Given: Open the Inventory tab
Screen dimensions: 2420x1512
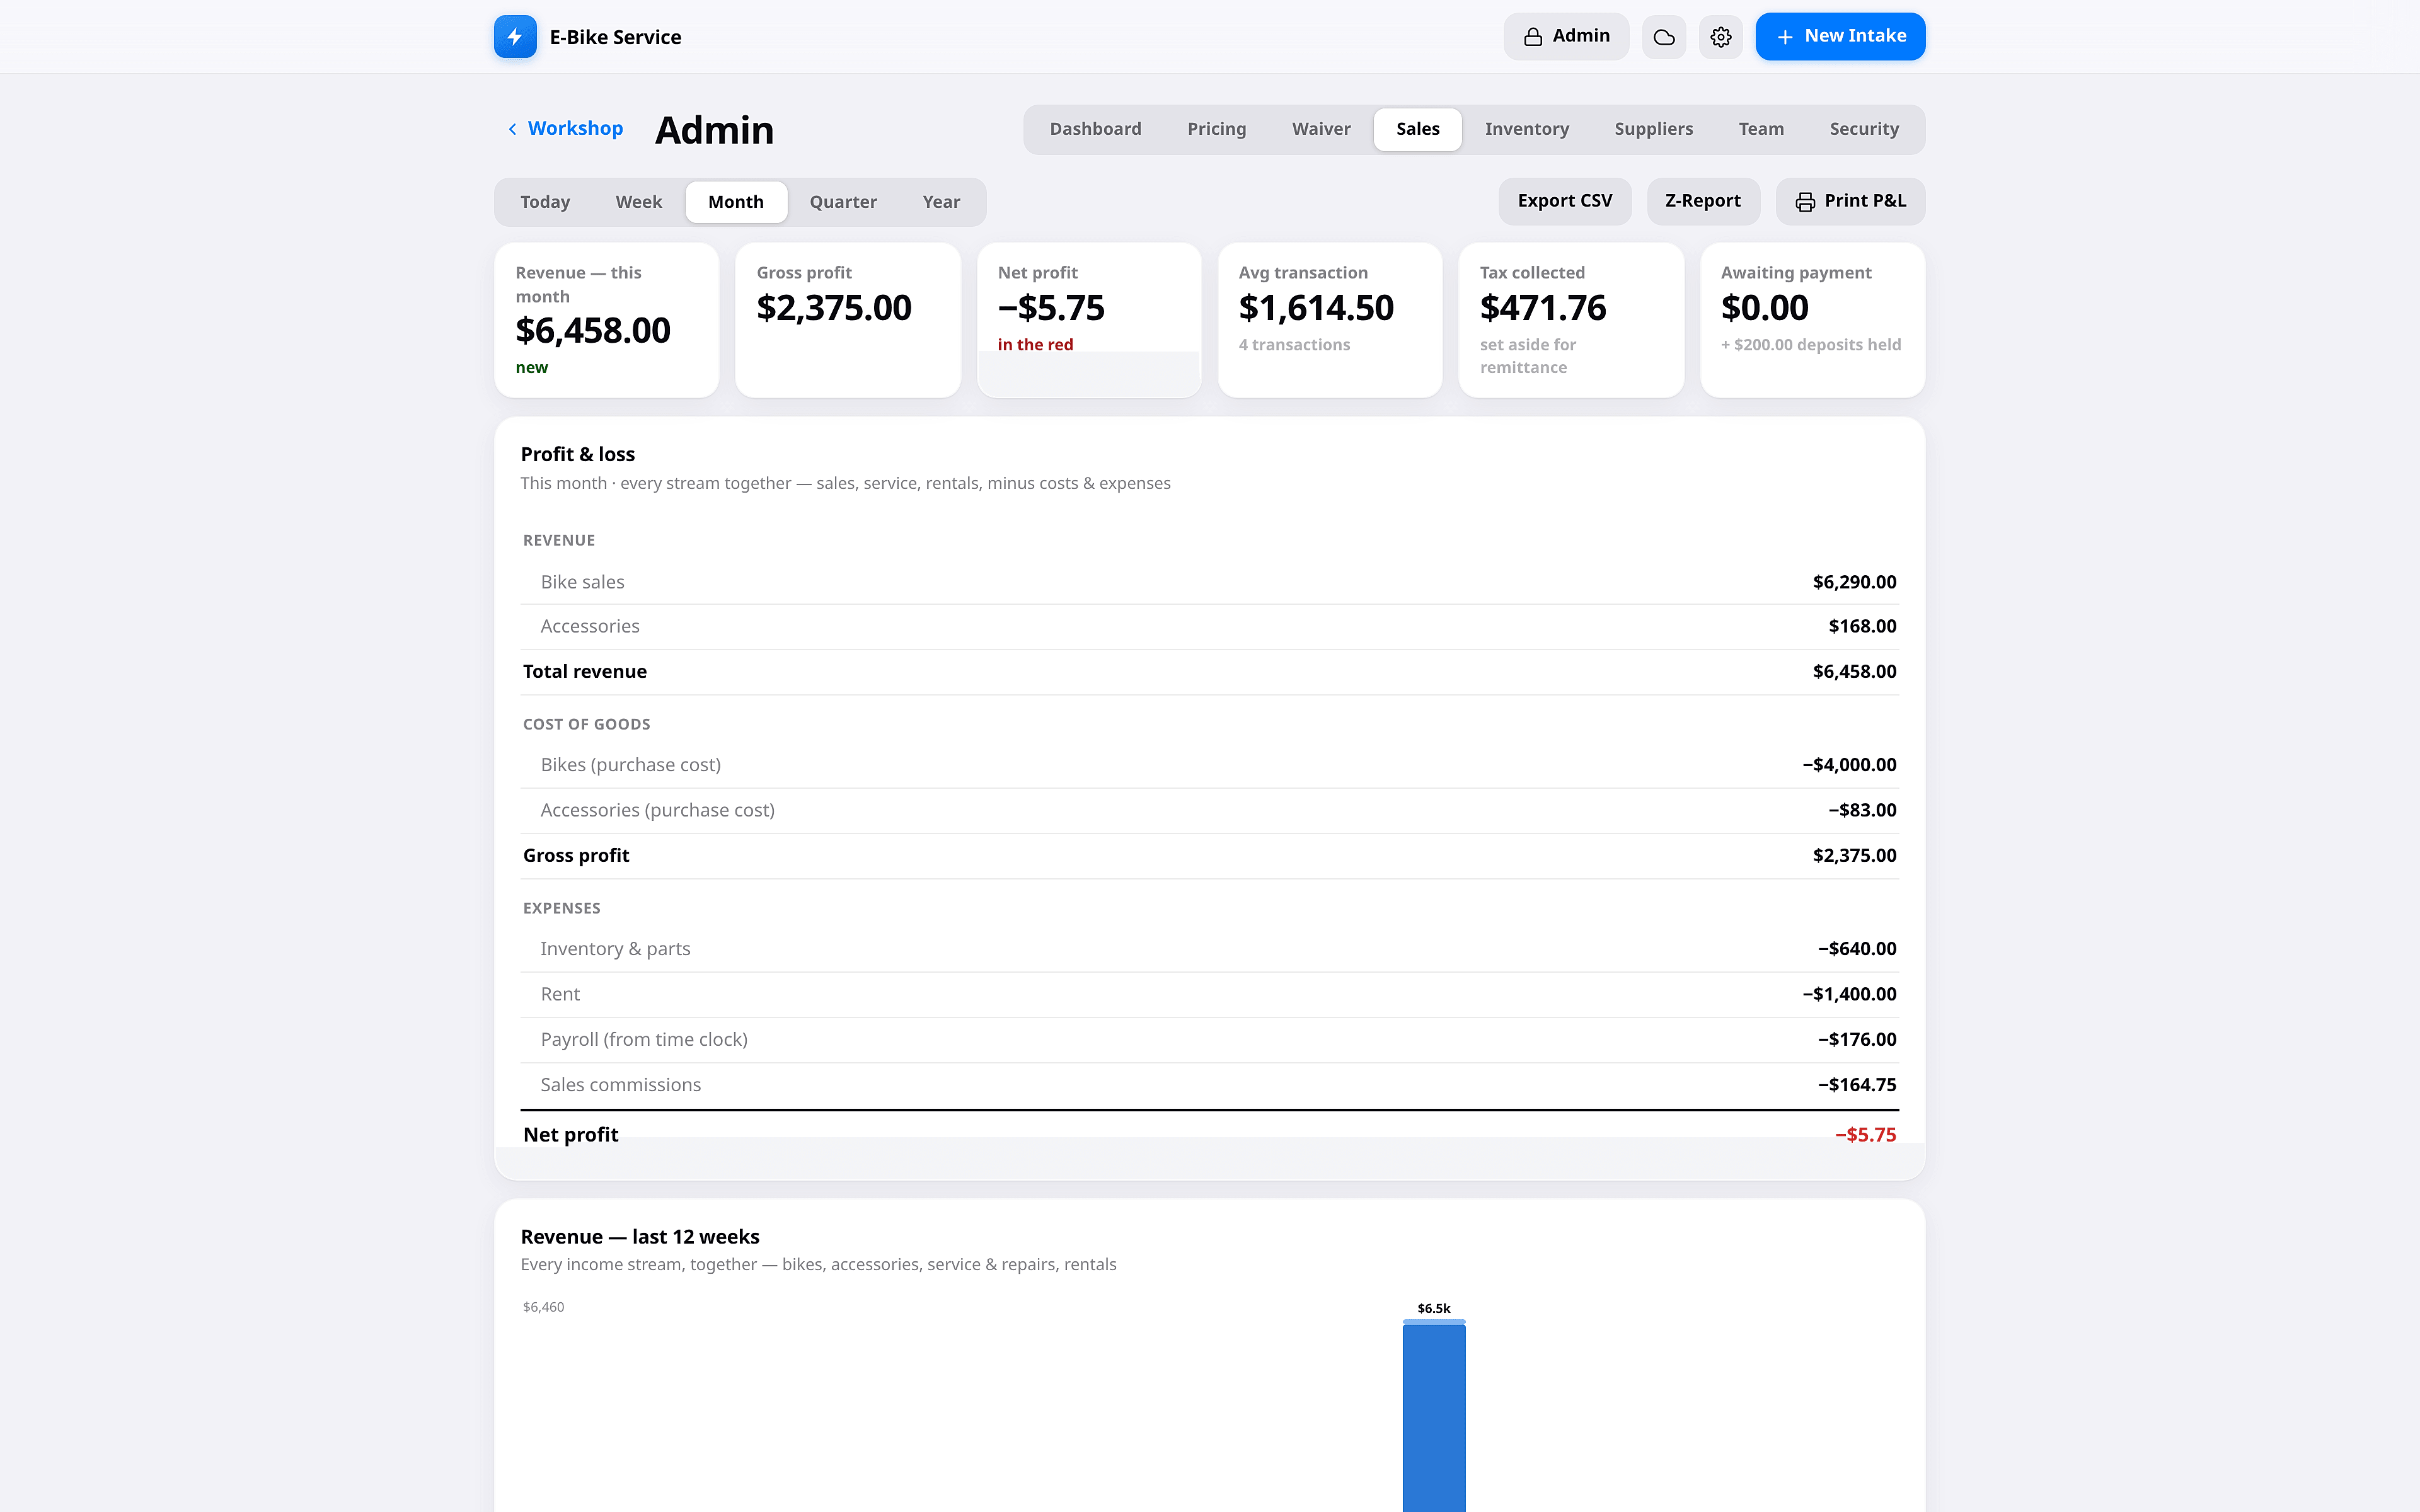Looking at the screenshot, I should (1526, 129).
